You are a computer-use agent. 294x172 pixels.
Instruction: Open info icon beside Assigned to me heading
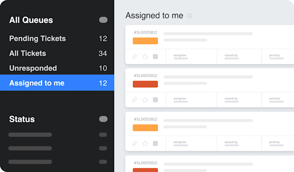click(190, 16)
